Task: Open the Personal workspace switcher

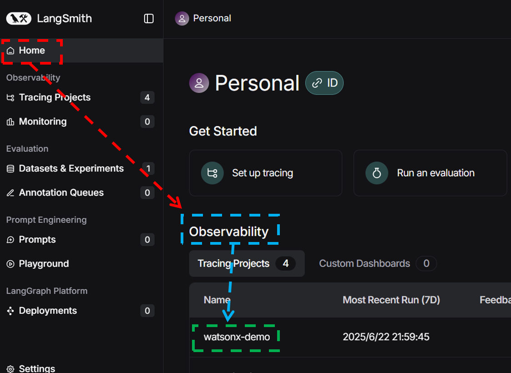Action: [x=203, y=19]
